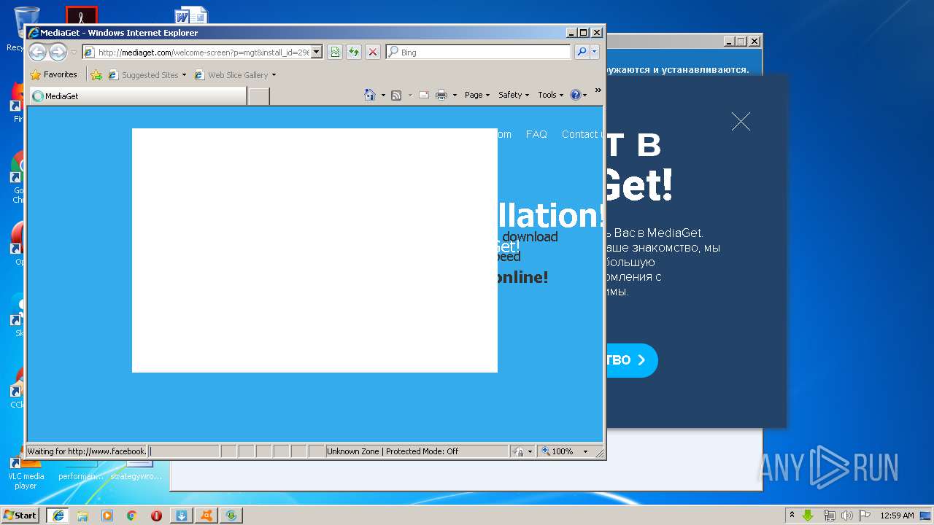Close the MediaGet welcome panel with the X
Screen dimensions: 934x525
(741, 121)
